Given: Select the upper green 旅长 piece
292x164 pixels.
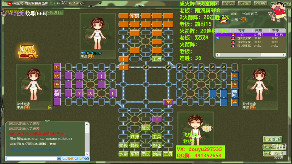Looking at the screenshot, I should click(146, 128).
